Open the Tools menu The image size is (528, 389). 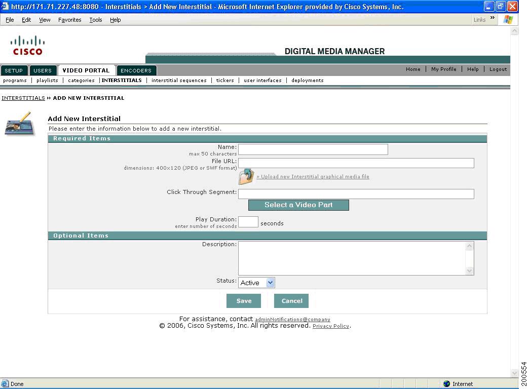tap(96, 20)
